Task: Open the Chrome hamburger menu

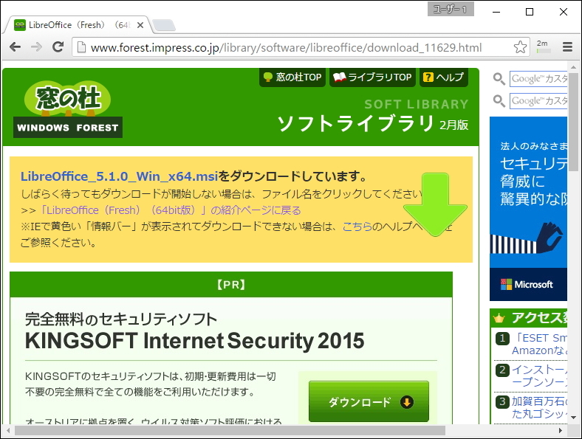Action: [567, 47]
